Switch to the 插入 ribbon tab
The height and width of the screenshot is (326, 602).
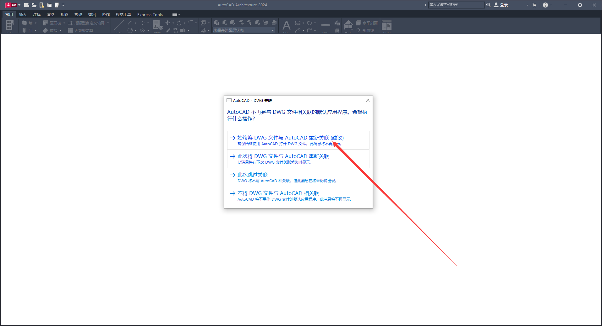pyautogui.click(x=23, y=14)
